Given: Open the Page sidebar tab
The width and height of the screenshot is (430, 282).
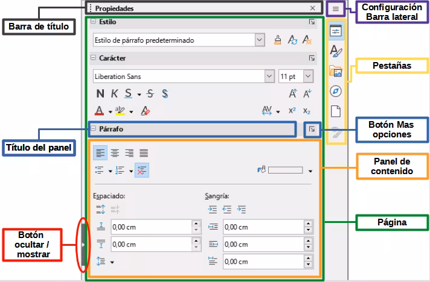Looking at the screenshot, I should click(x=336, y=111).
